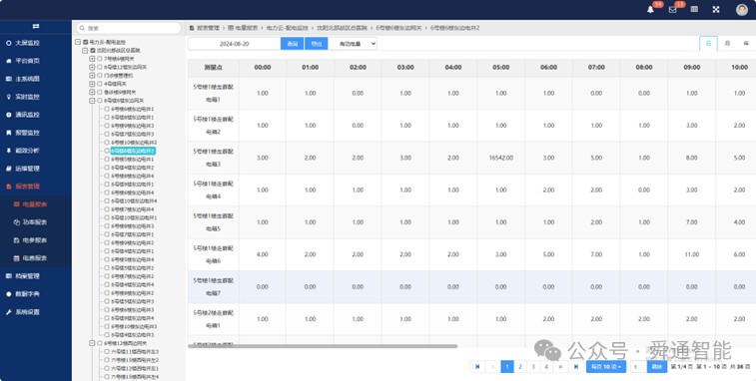Open 功率报表 in the sidebar

[x=35, y=222]
